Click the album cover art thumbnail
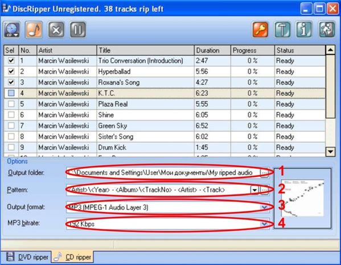Image resolution: width=341 pixels, height=265 pixels. click(x=302, y=198)
